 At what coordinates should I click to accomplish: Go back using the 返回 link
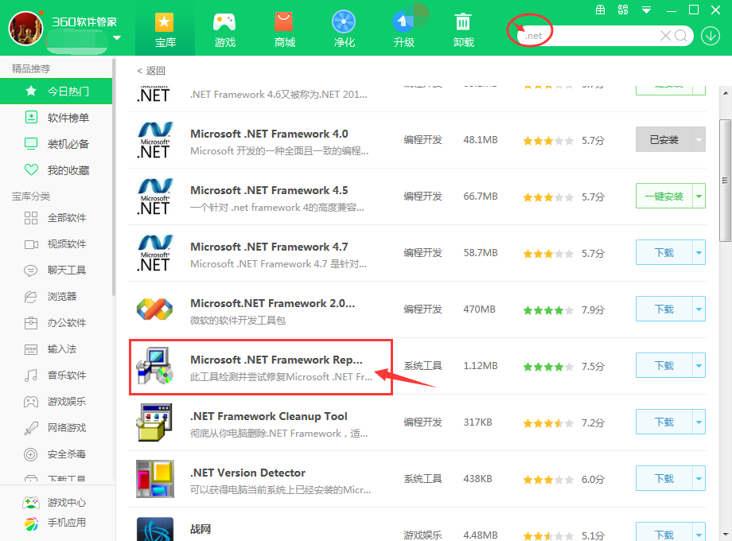[x=151, y=71]
